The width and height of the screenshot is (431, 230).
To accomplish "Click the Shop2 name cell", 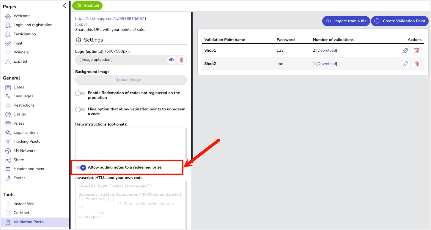I will pos(210,64).
